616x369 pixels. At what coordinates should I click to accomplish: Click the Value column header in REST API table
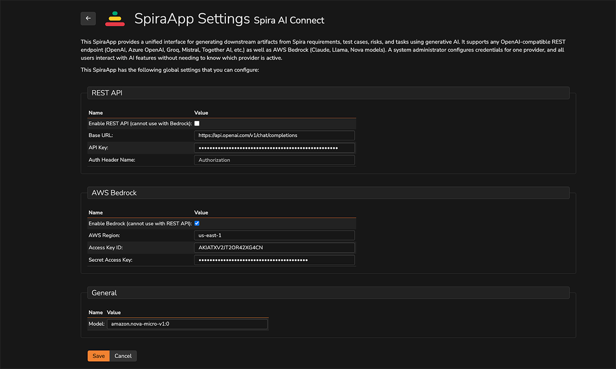(201, 113)
